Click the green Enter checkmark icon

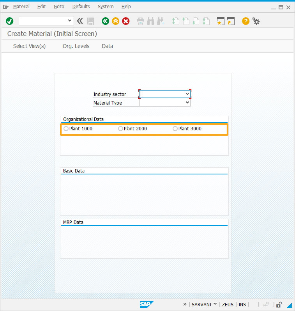pos(9,21)
